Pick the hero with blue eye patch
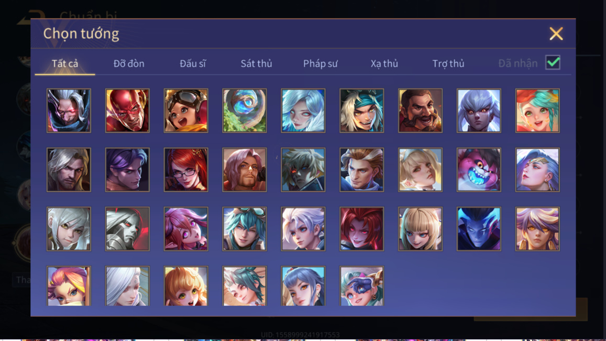This screenshot has width=606, height=341. (x=362, y=286)
